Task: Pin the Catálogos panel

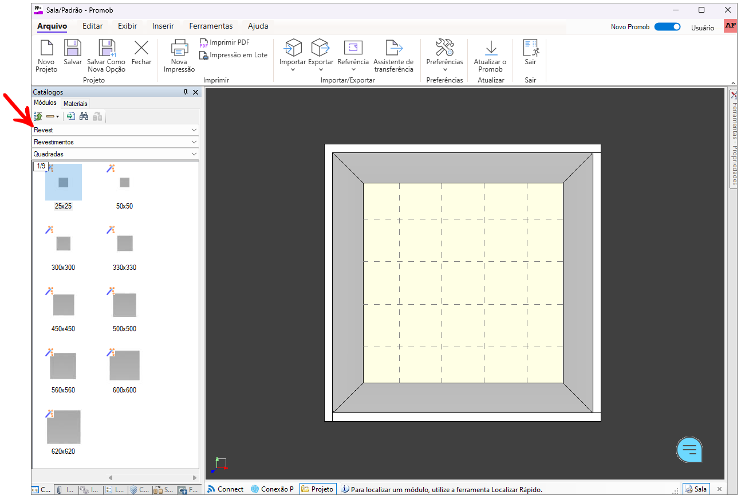Action: click(x=186, y=92)
